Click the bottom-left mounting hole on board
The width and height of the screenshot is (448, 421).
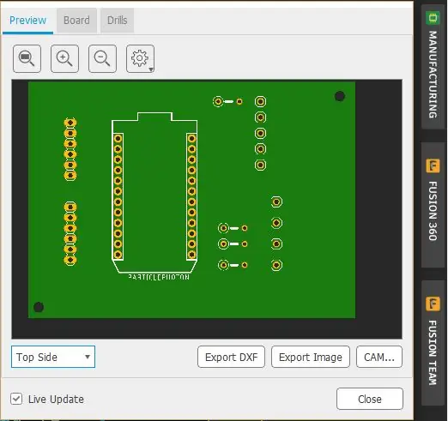click(39, 307)
